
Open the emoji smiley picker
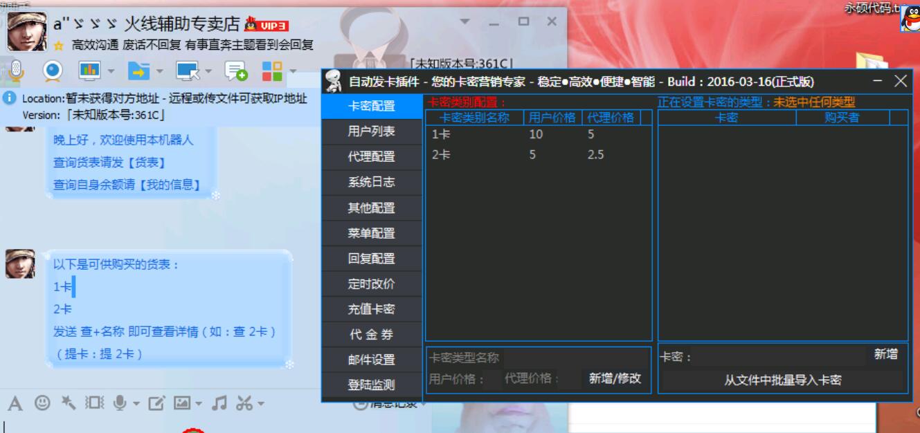click(42, 403)
